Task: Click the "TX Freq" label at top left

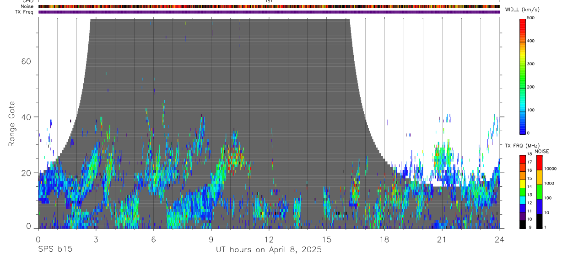Action: click(24, 12)
